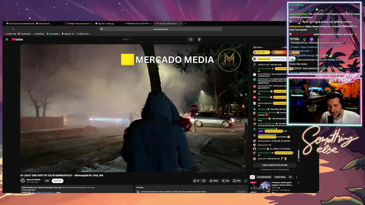Open the YouTube hamburger guide menu
This screenshot has height=205, width=365.
click(7, 39)
